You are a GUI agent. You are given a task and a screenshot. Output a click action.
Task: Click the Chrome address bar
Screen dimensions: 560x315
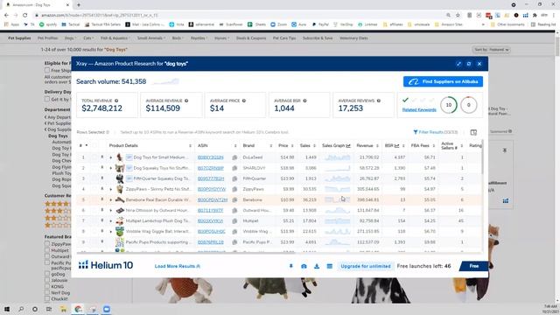[x=239, y=15]
